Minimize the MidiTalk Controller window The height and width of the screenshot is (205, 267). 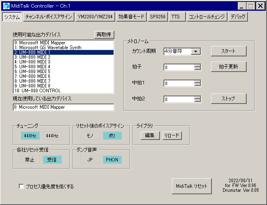(x=241, y=6)
